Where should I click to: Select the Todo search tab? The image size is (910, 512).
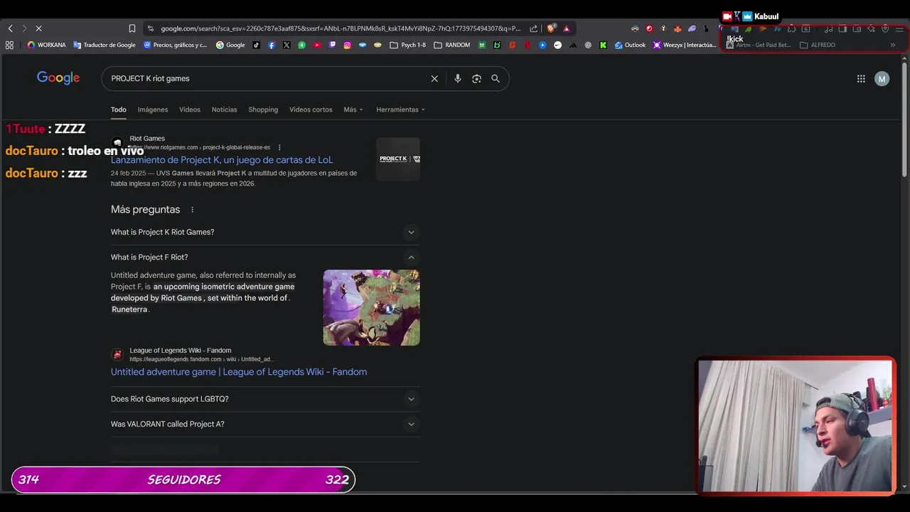click(119, 110)
